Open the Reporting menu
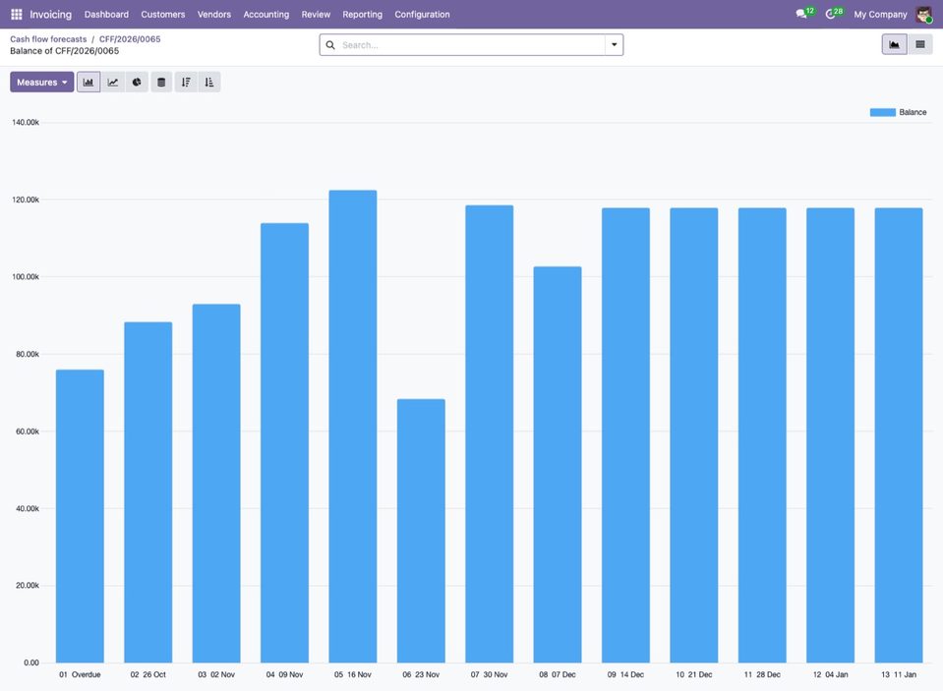The image size is (943, 691). (362, 15)
